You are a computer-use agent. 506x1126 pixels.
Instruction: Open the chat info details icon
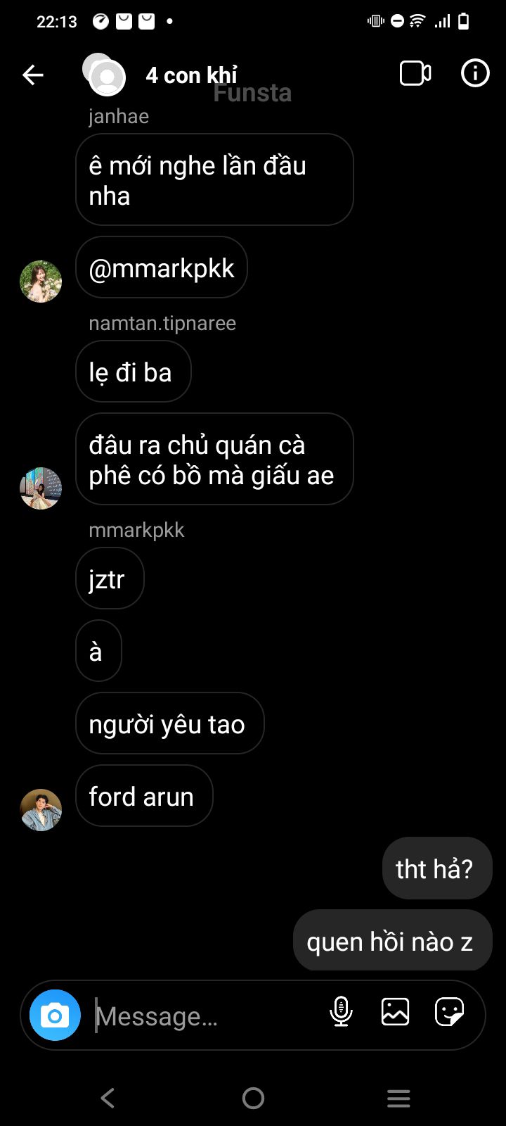tap(475, 73)
